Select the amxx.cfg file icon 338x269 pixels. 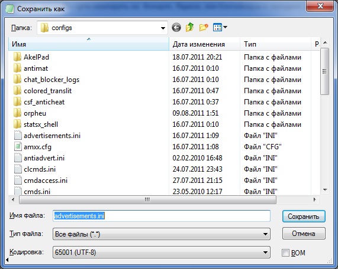tap(18, 147)
